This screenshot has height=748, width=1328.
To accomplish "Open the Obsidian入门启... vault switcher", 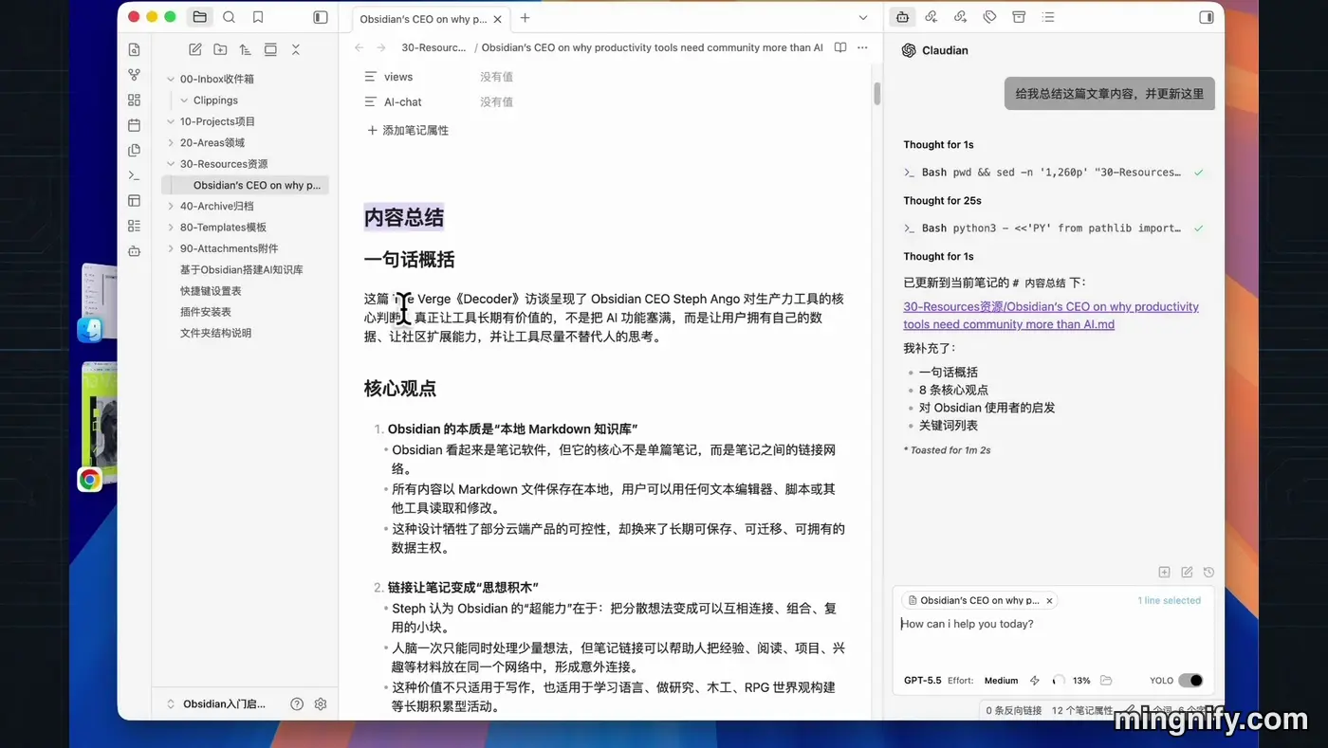I will pos(217,704).
